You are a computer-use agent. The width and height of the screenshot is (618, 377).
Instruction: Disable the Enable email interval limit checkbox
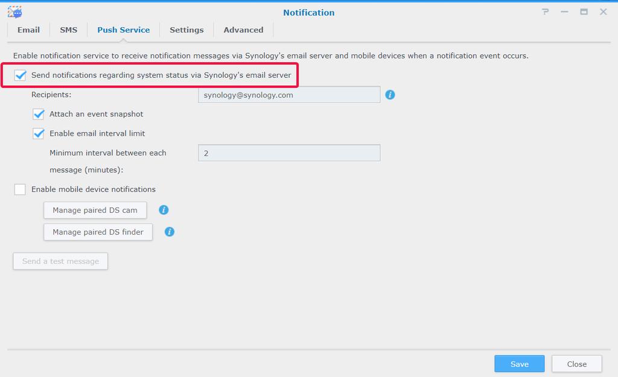[x=38, y=133]
